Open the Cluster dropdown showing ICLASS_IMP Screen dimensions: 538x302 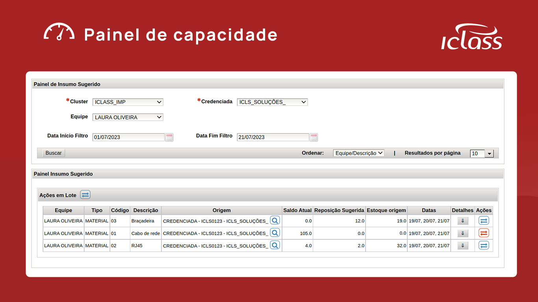(128, 102)
